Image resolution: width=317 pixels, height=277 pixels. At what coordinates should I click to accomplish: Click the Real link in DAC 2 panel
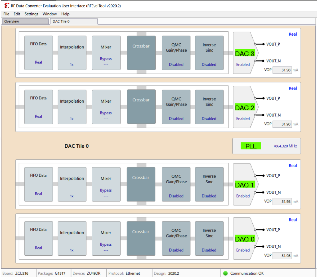pyautogui.click(x=293, y=88)
